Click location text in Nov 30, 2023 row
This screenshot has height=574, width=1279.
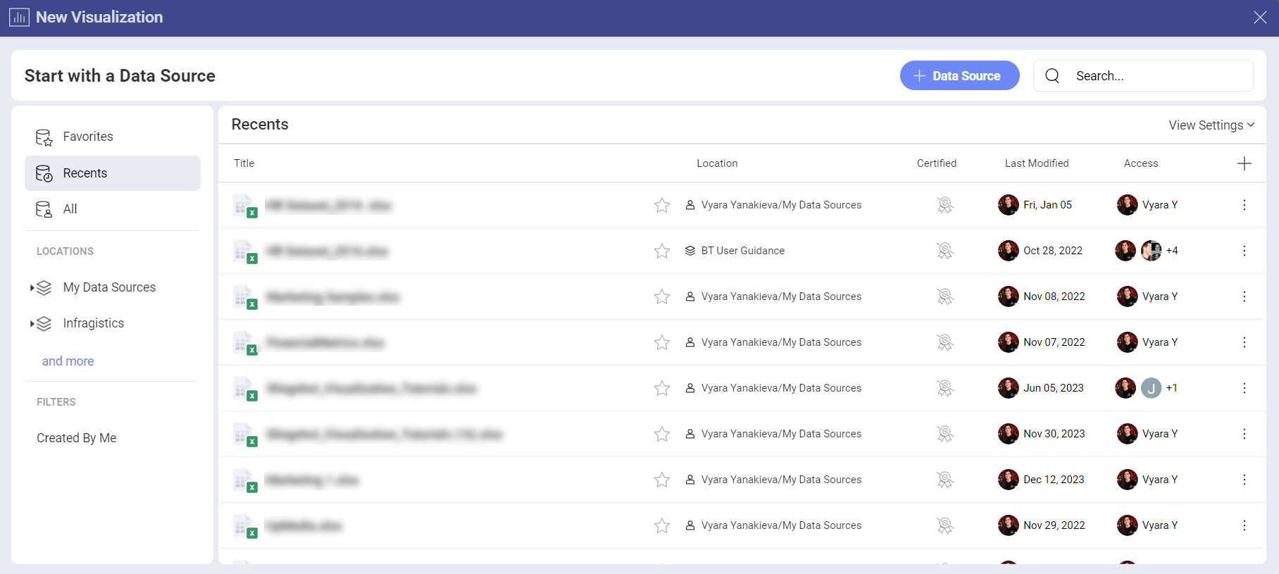781,434
